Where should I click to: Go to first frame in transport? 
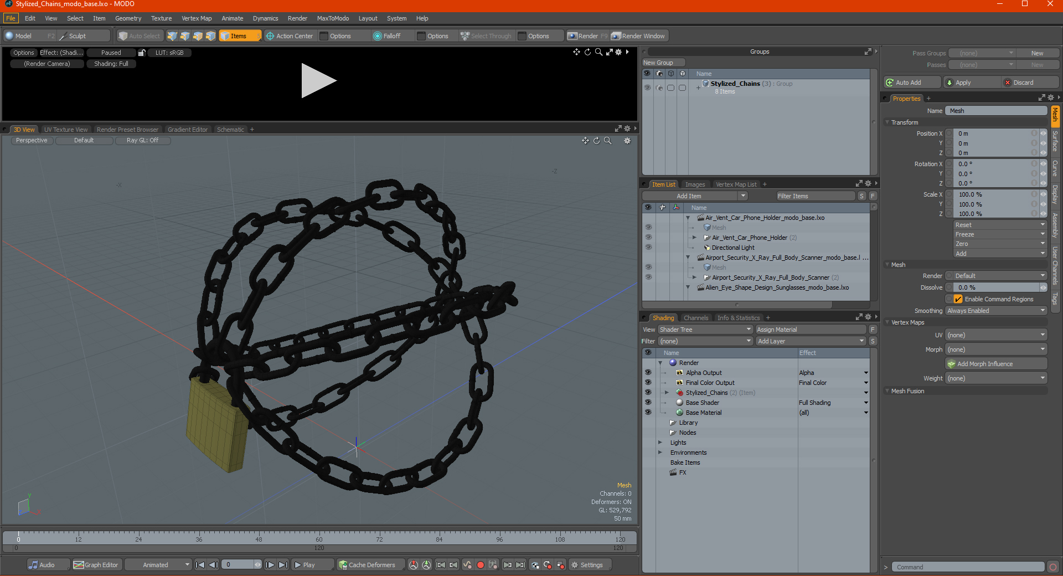[x=200, y=565]
